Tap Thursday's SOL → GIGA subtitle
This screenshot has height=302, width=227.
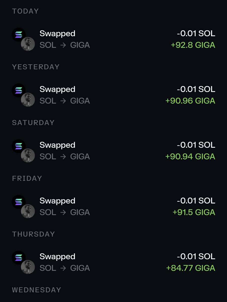65,268
